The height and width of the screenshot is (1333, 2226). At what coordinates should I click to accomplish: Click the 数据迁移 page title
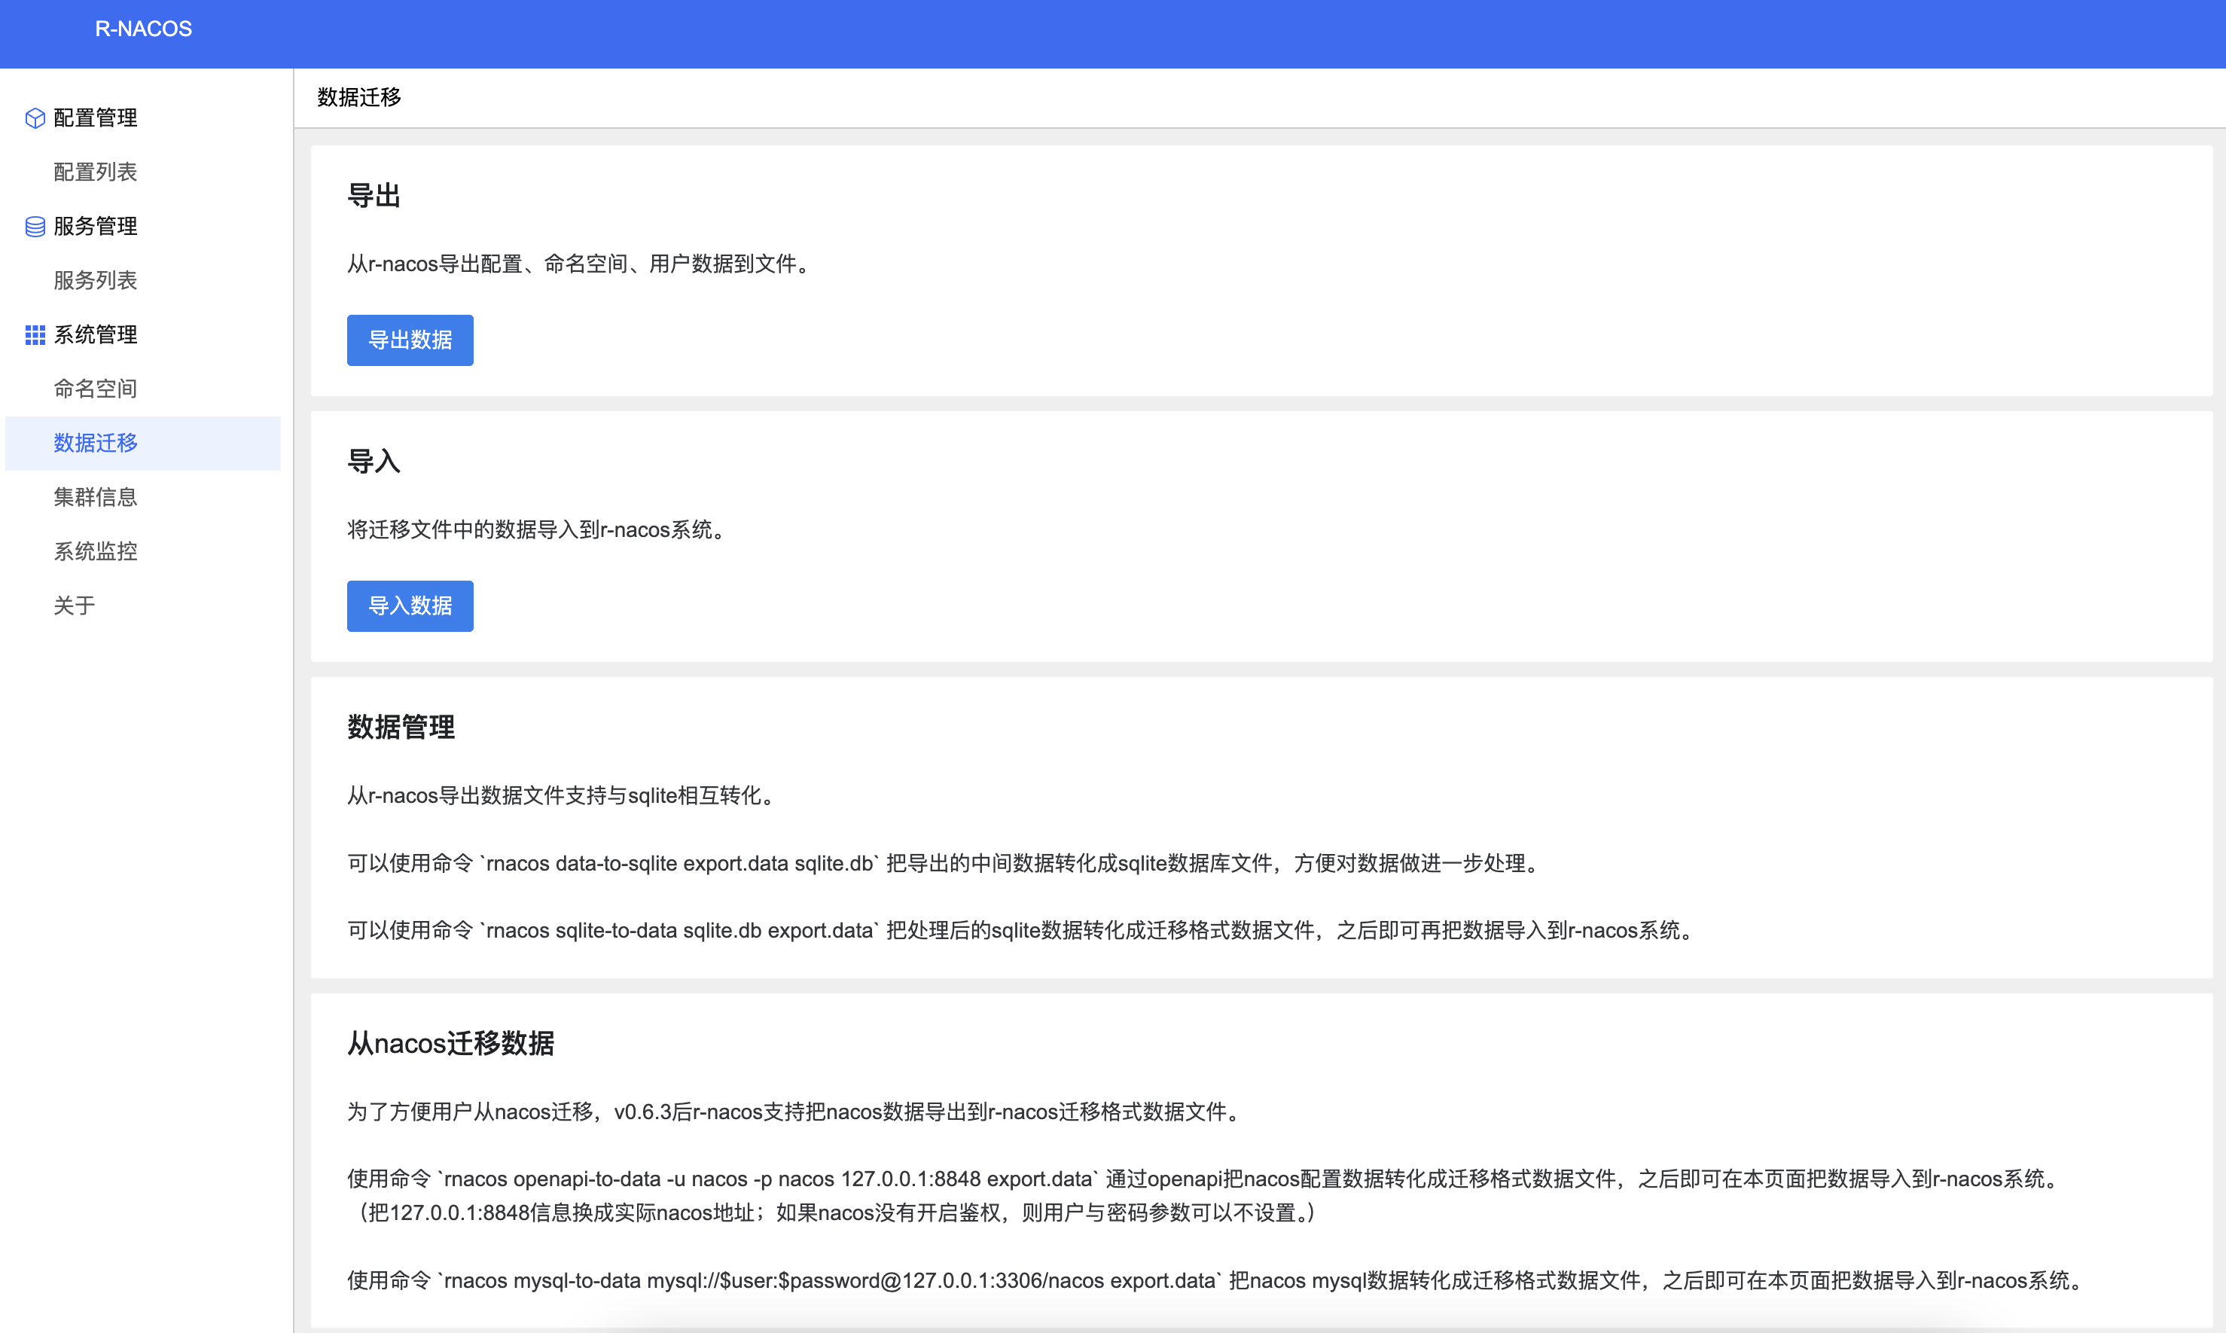(359, 97)
